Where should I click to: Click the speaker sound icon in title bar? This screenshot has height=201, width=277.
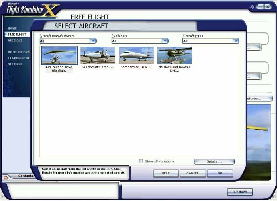coord(252,7)
